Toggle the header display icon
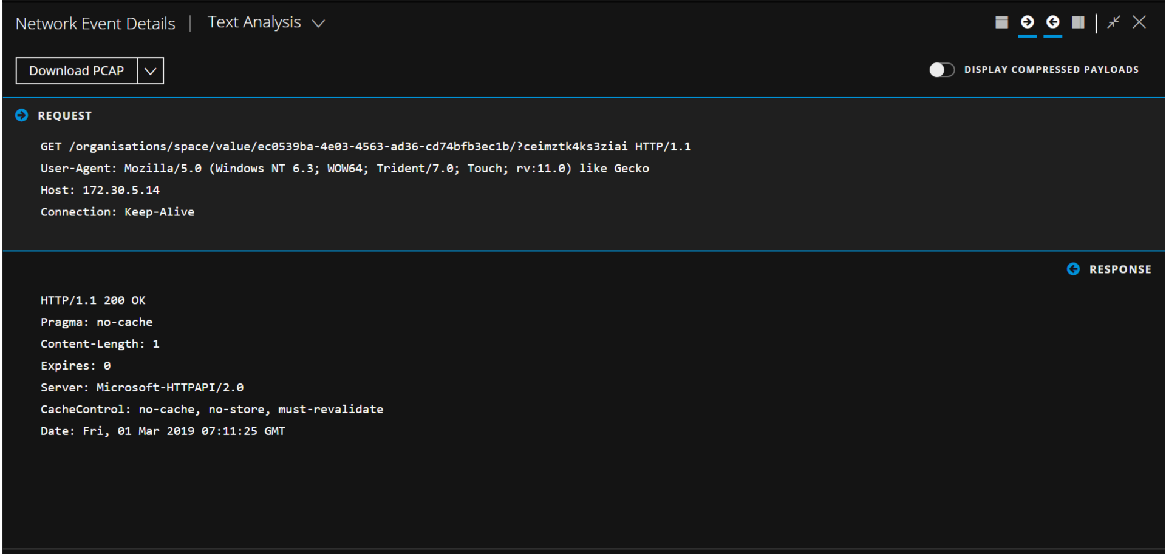Screen dimensions: 1166x554 tap(1001, 22)
